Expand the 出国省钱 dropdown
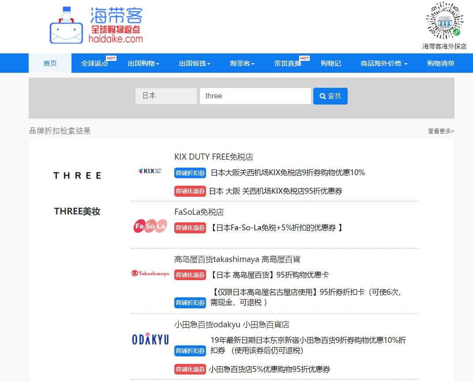The height and width of the screenshot is (382, 473). coord(195,63)
